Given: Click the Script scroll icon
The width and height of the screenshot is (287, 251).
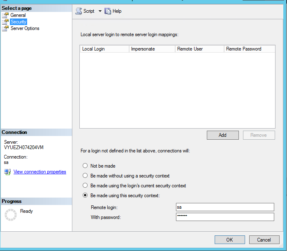Looking at the screenshot, I should point(79,11).
